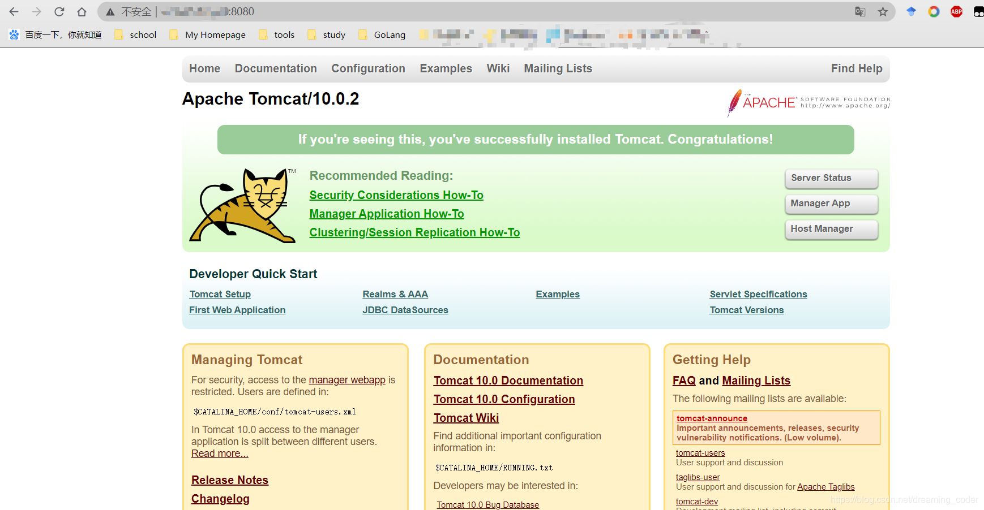Open the Tomcat Setup link
Screen dimensions: 984x510
220,294
